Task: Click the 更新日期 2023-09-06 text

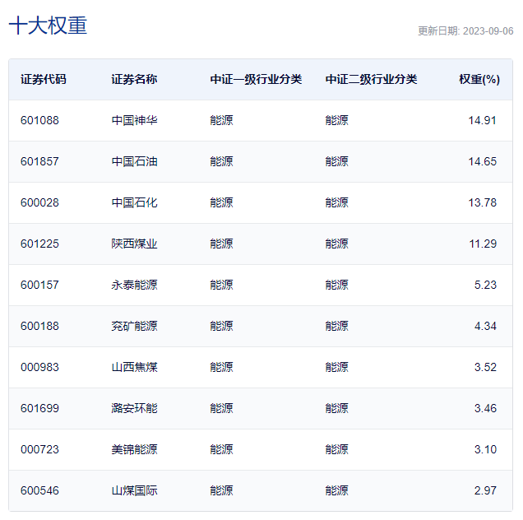Action: [x=465, y=31]
